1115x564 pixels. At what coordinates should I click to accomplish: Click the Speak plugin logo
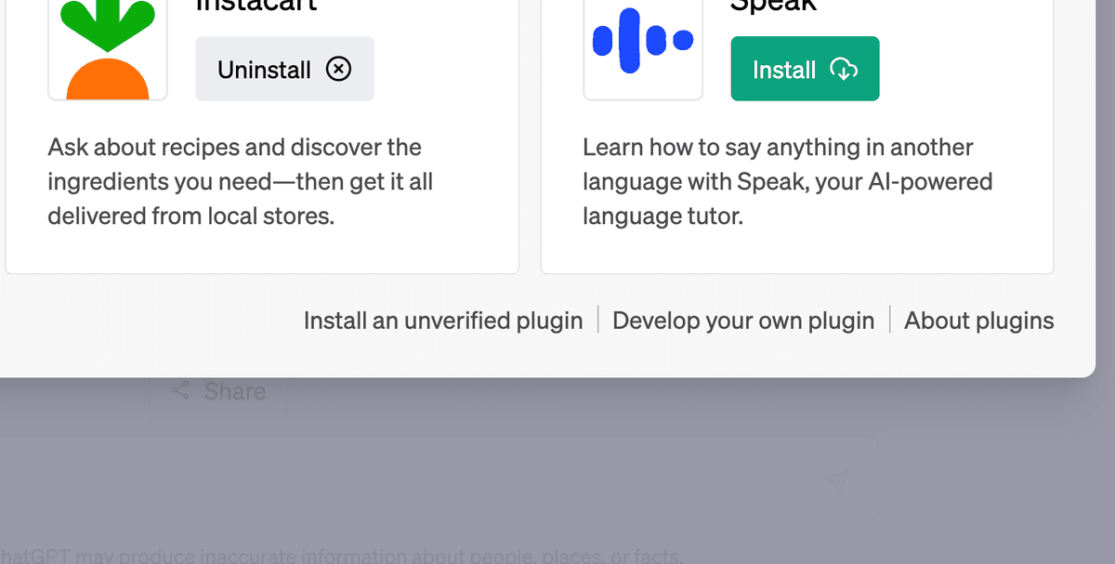tap(643, 50)
